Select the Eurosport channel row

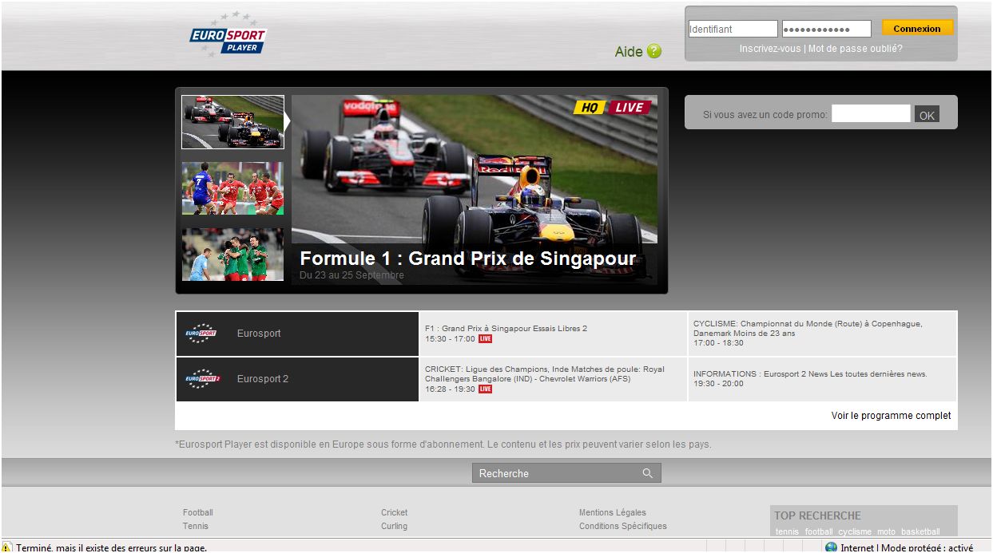coord(297,334)
